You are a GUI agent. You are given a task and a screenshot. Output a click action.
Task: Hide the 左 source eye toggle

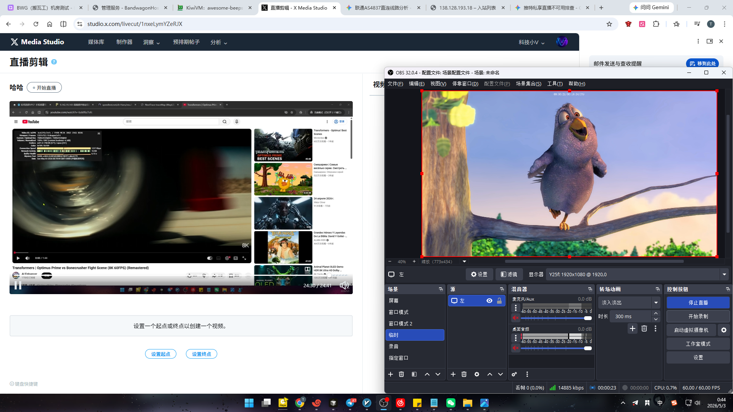click(489, 301)
